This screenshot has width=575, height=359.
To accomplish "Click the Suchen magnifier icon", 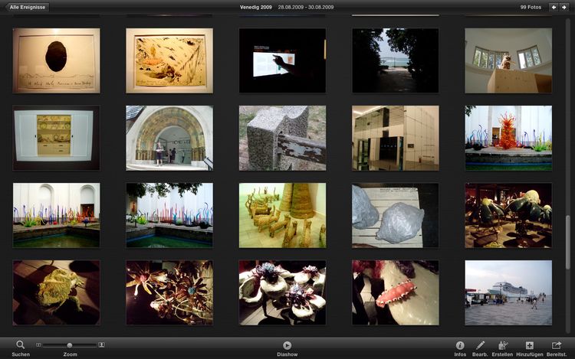I will point(21,345).
